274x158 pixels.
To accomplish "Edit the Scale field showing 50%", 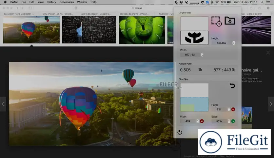I will tap(219, 121).
